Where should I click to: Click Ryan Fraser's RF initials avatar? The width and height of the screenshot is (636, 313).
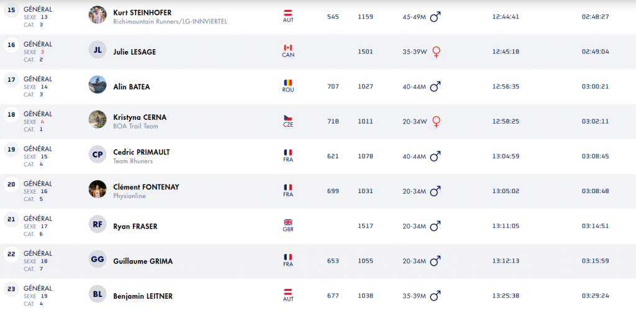point(98,225)
